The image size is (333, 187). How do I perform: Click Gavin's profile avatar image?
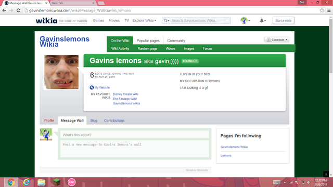61,72
